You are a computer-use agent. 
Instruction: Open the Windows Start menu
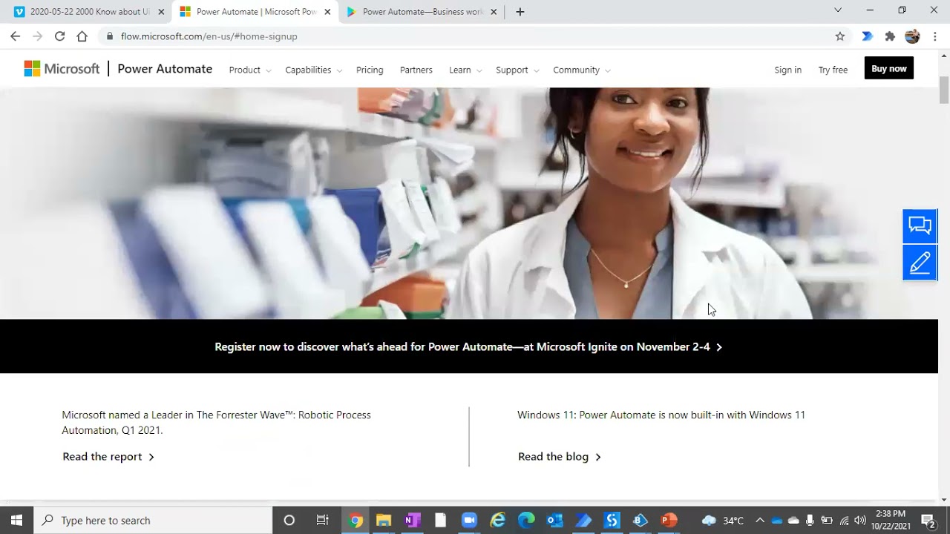pos(16,520)
